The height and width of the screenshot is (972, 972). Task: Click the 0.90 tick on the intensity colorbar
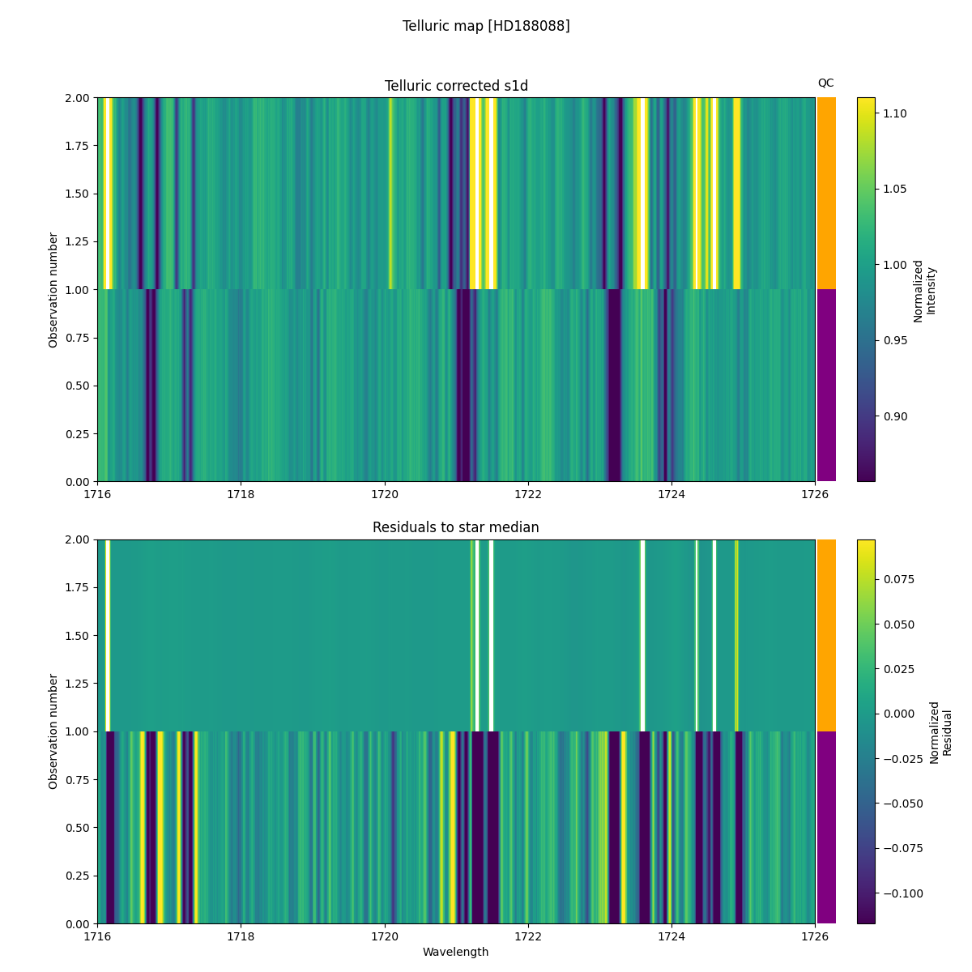point(893,416)
